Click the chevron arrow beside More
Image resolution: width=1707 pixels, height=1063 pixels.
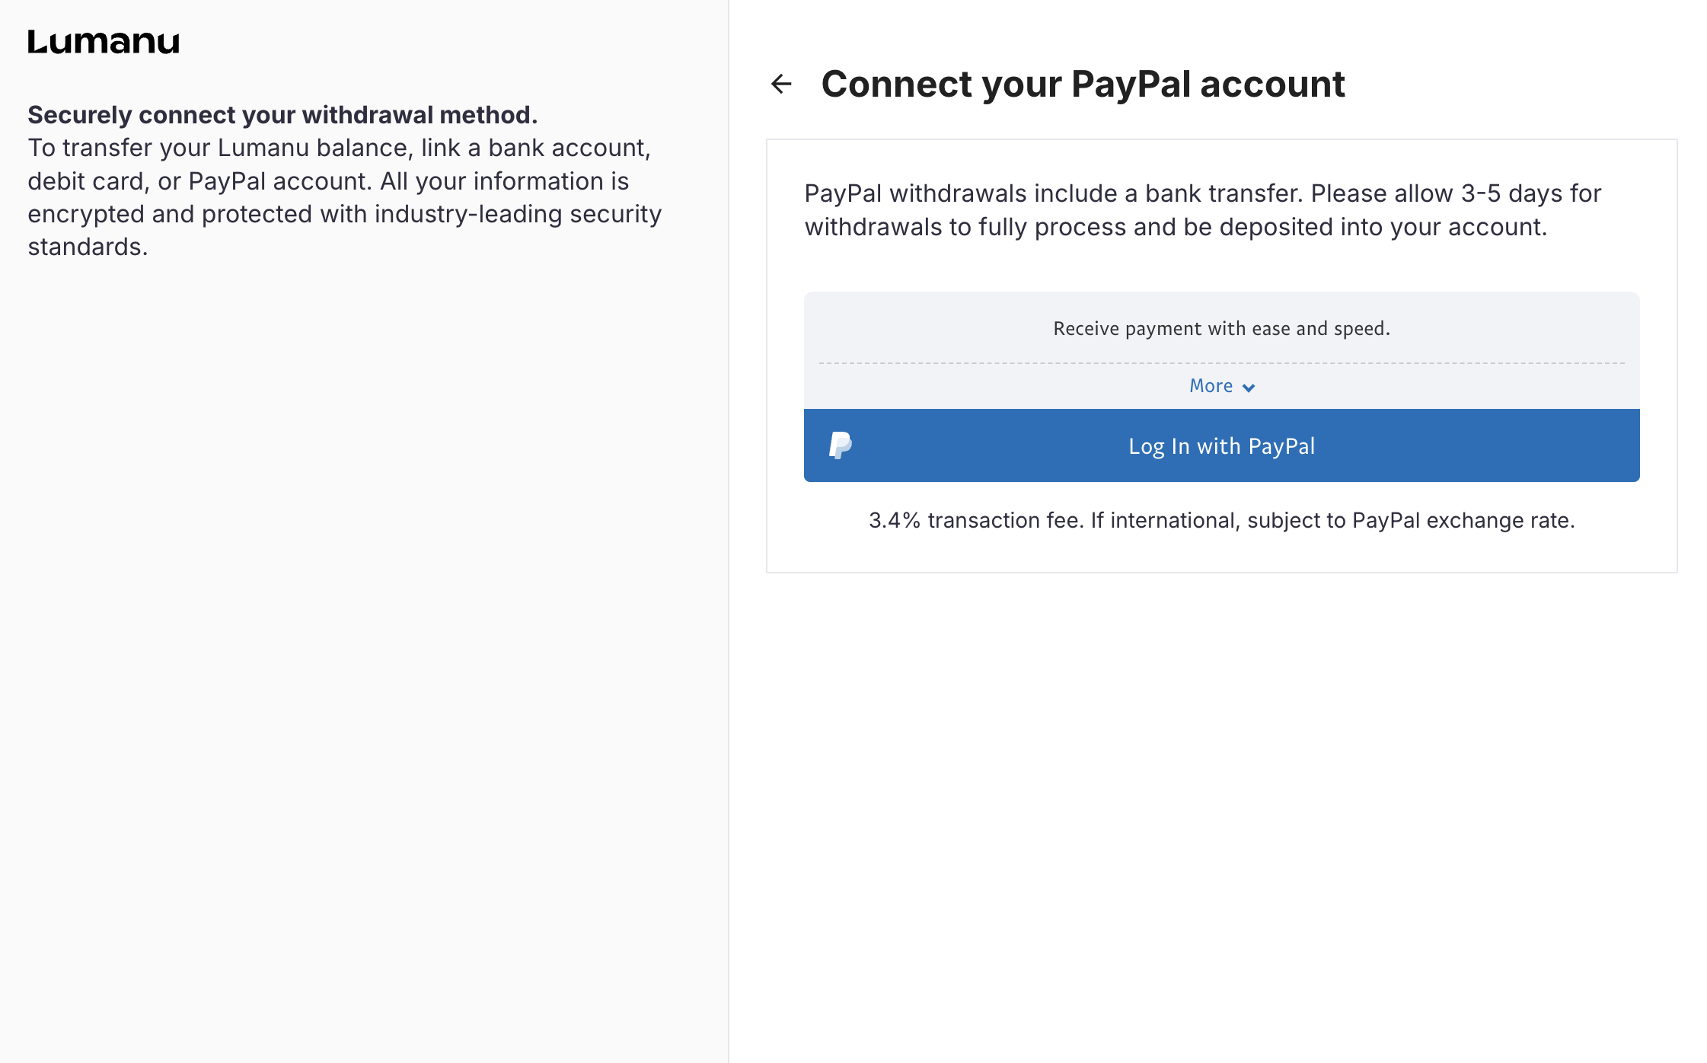coord(1249,388)
